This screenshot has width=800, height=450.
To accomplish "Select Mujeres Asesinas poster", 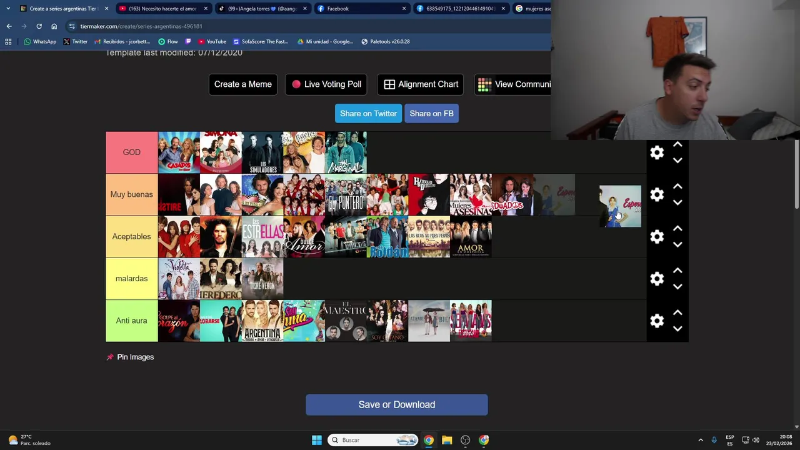I will tap(471, 194).
